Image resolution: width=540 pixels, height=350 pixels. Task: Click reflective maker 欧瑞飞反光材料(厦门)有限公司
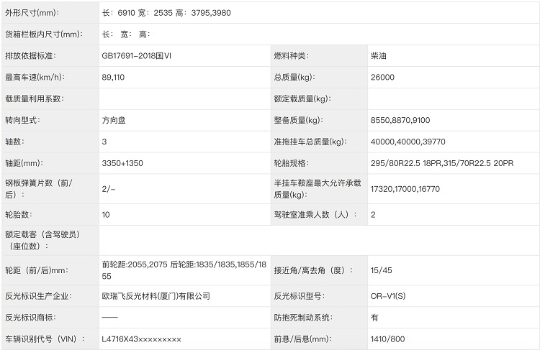click(x=156, y=295)
